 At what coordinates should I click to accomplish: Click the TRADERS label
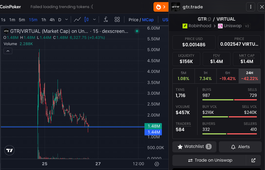(x=183, y=124)
